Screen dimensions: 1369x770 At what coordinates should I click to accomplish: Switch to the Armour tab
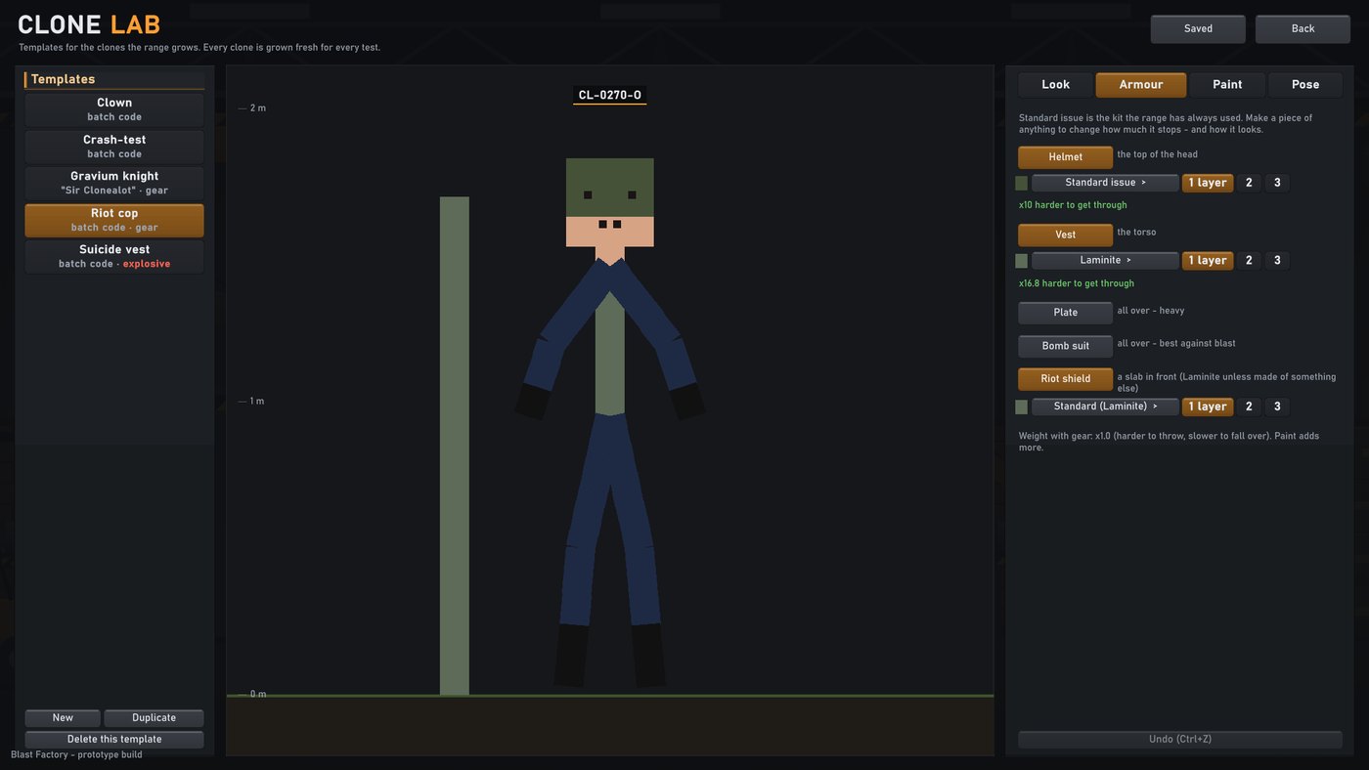pos(1141,85)
